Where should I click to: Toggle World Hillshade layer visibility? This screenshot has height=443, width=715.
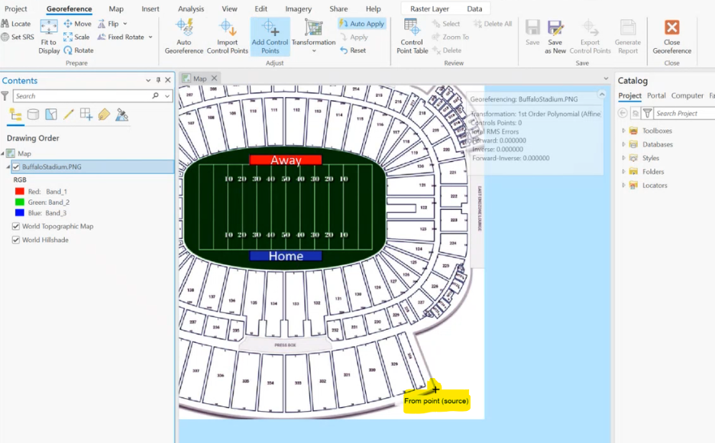coord(16,240)
